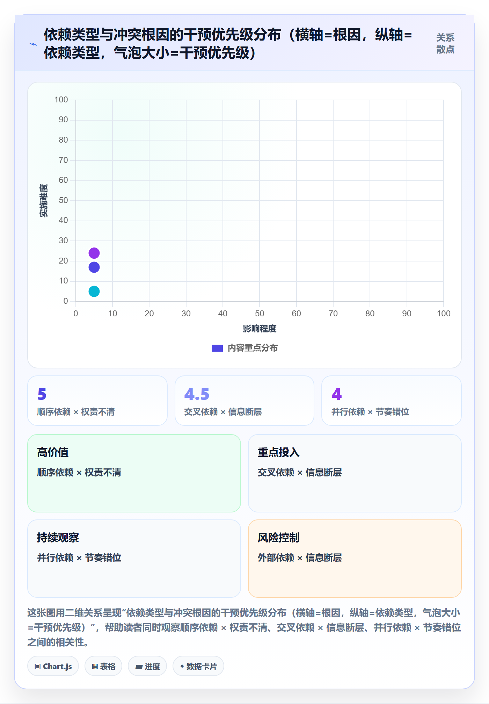Click the 进度 tag
The width and height of the screenshot is (489, 704).
pyautogui.click(x=147, y=666)
